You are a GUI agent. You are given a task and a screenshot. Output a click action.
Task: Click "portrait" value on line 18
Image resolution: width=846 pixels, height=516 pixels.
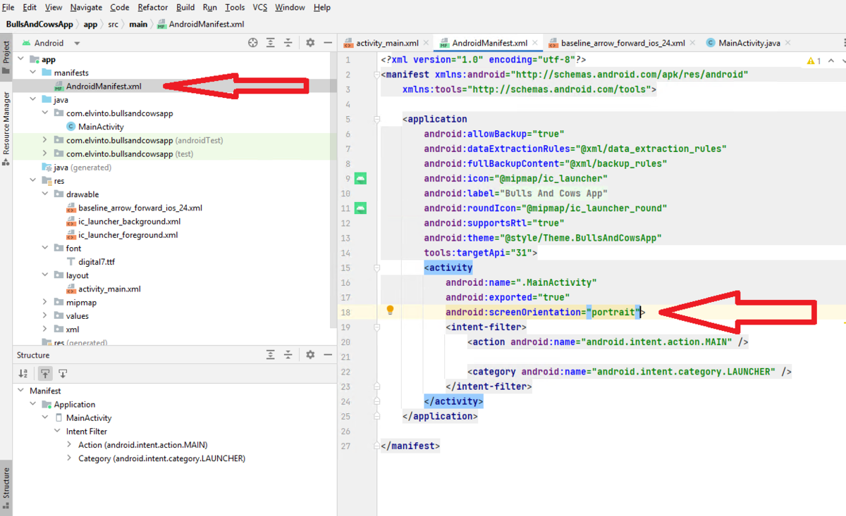point(612,312)
